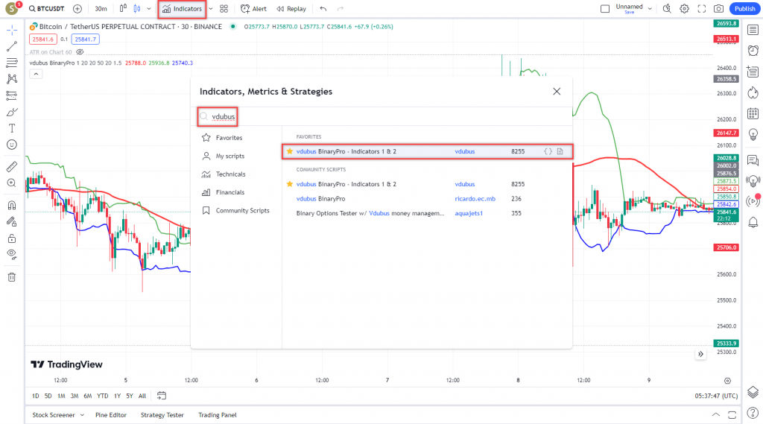The width and height of the screenshot is (763, 424).
Task: Open the quick search icon
Action: [667, 9]
